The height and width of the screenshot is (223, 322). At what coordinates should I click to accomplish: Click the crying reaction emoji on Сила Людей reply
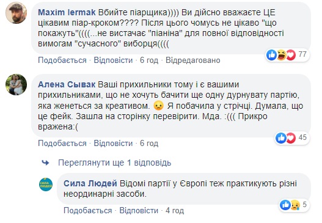pyautogui.click(x=295, y=205)
